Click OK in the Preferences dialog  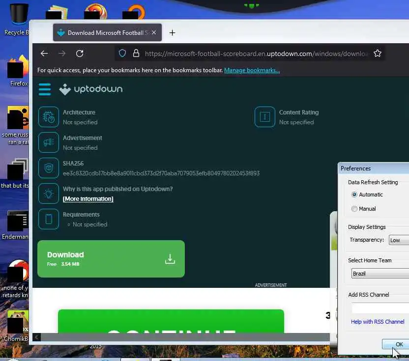[x=396, y=344]
